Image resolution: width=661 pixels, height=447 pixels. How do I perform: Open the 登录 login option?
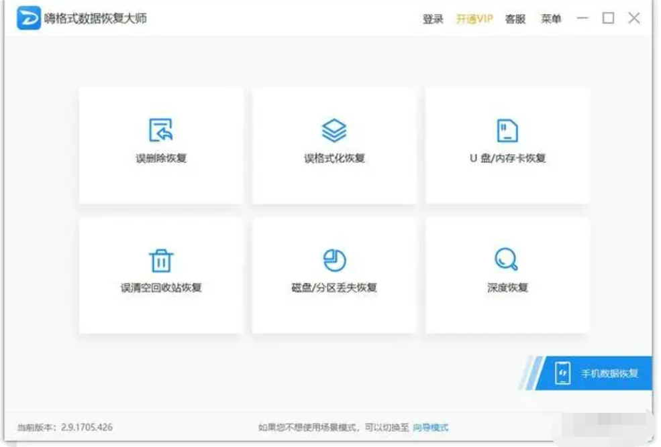point(433,19)
